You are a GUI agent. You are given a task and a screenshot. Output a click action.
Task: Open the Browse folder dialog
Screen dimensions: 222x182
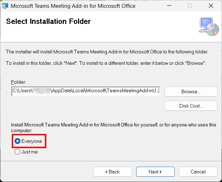click(x=191, y=92)
